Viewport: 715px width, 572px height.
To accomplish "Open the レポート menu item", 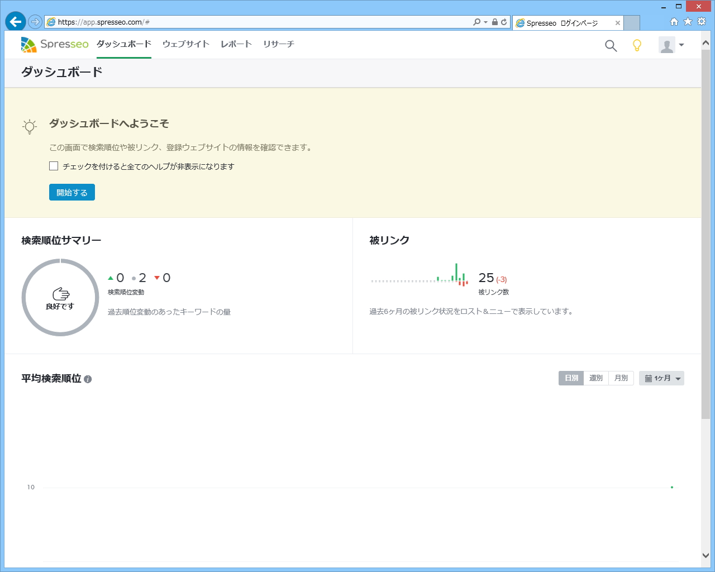I will point(235,44).
